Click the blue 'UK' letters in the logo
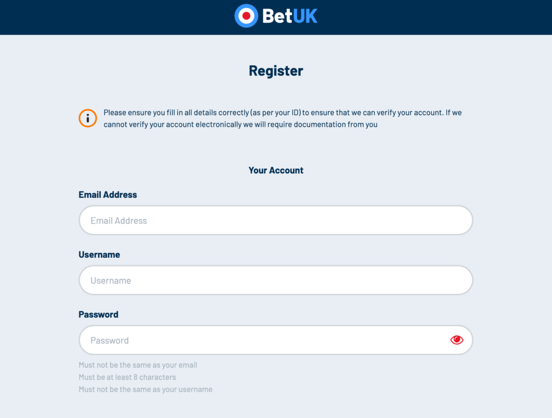Image resolution: width=552 pixels, height=418 pixels. 305,16
